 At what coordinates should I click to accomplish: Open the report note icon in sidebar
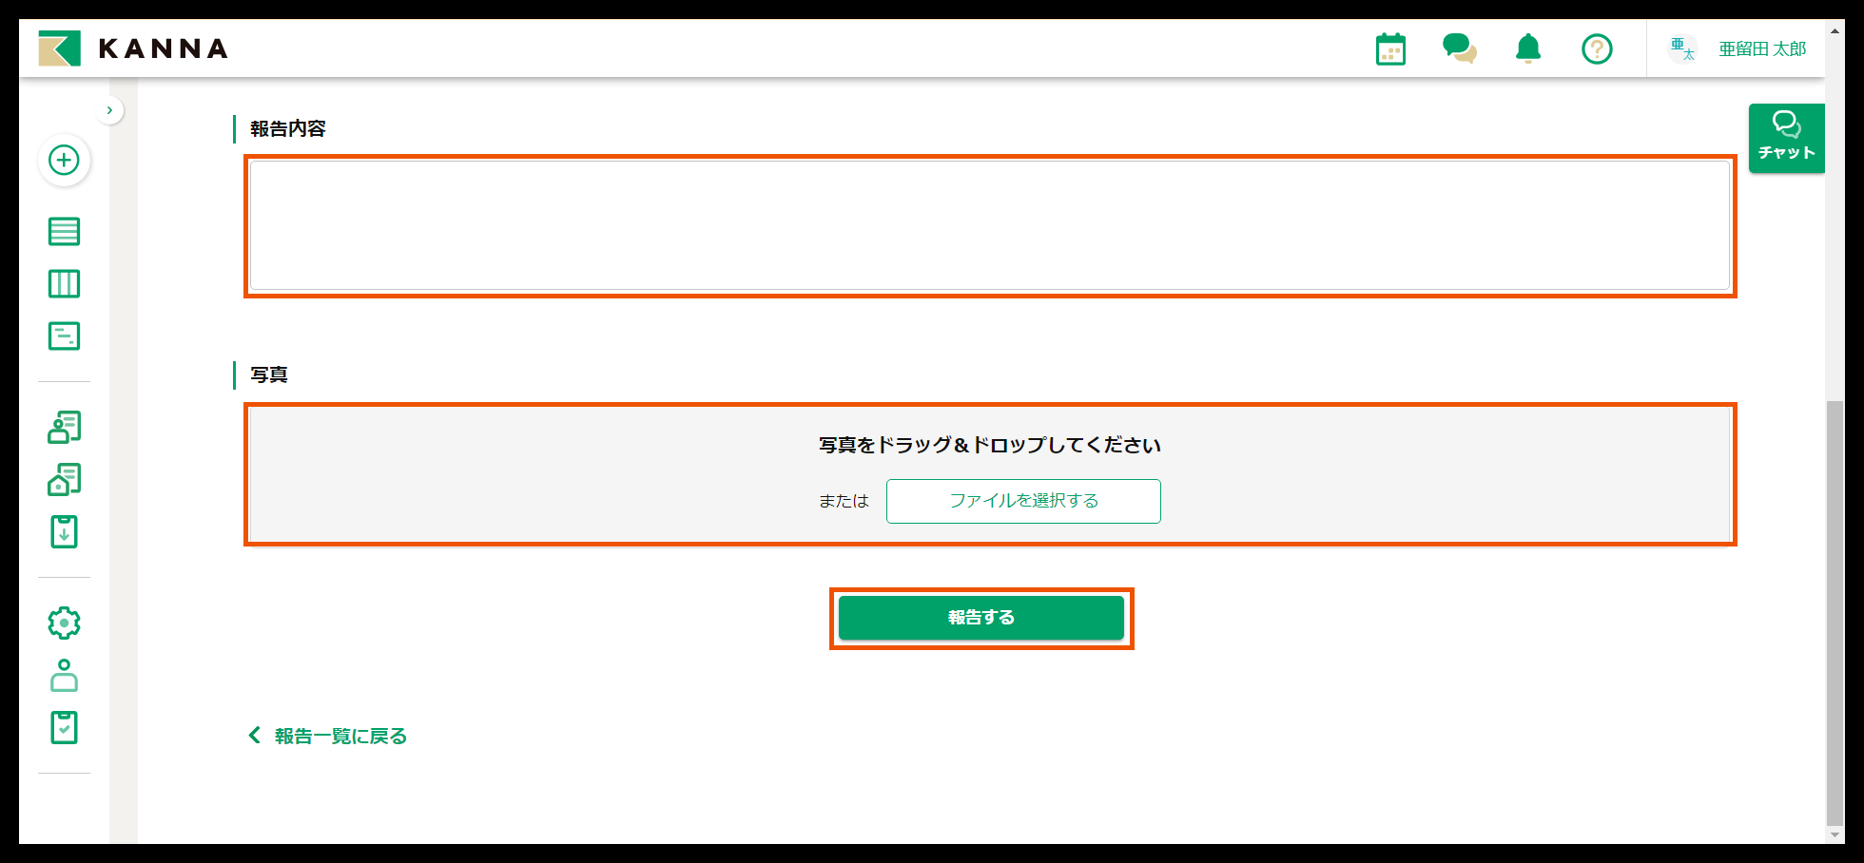[63, 336]
